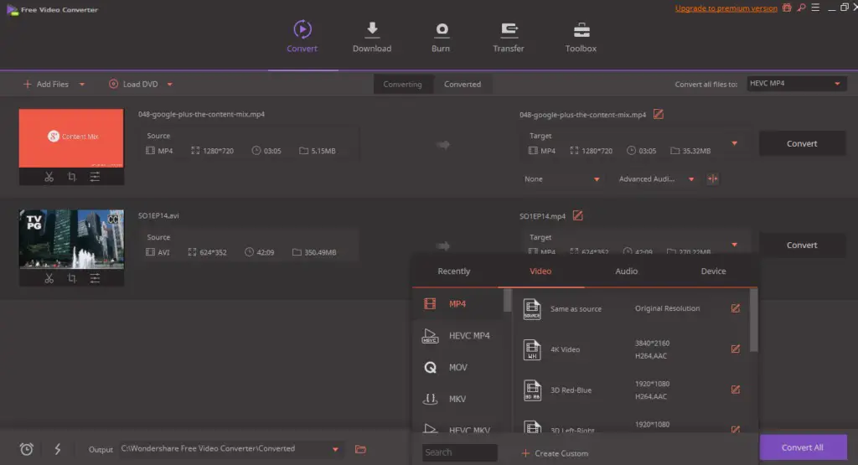
Task: Click the format list vertical scrollbar
Action: (x=507, y=300)
